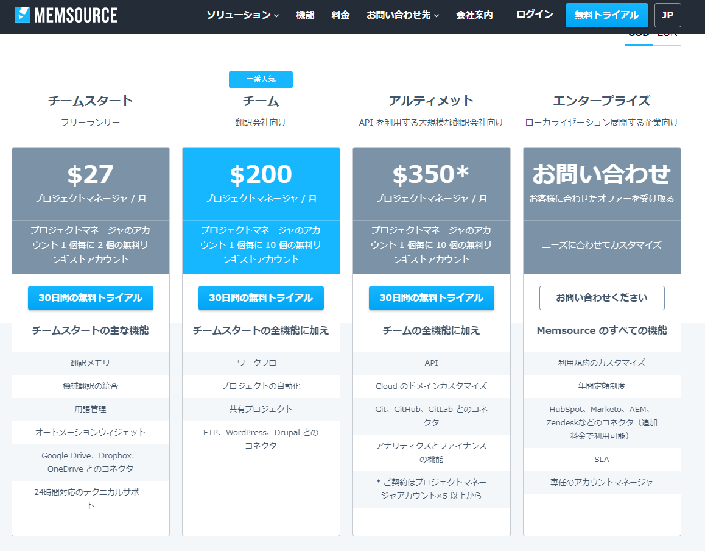Expand the お問い合わせ先 dropdown
This screenshot has width=705, height=551.
click(x=403, y=15)
